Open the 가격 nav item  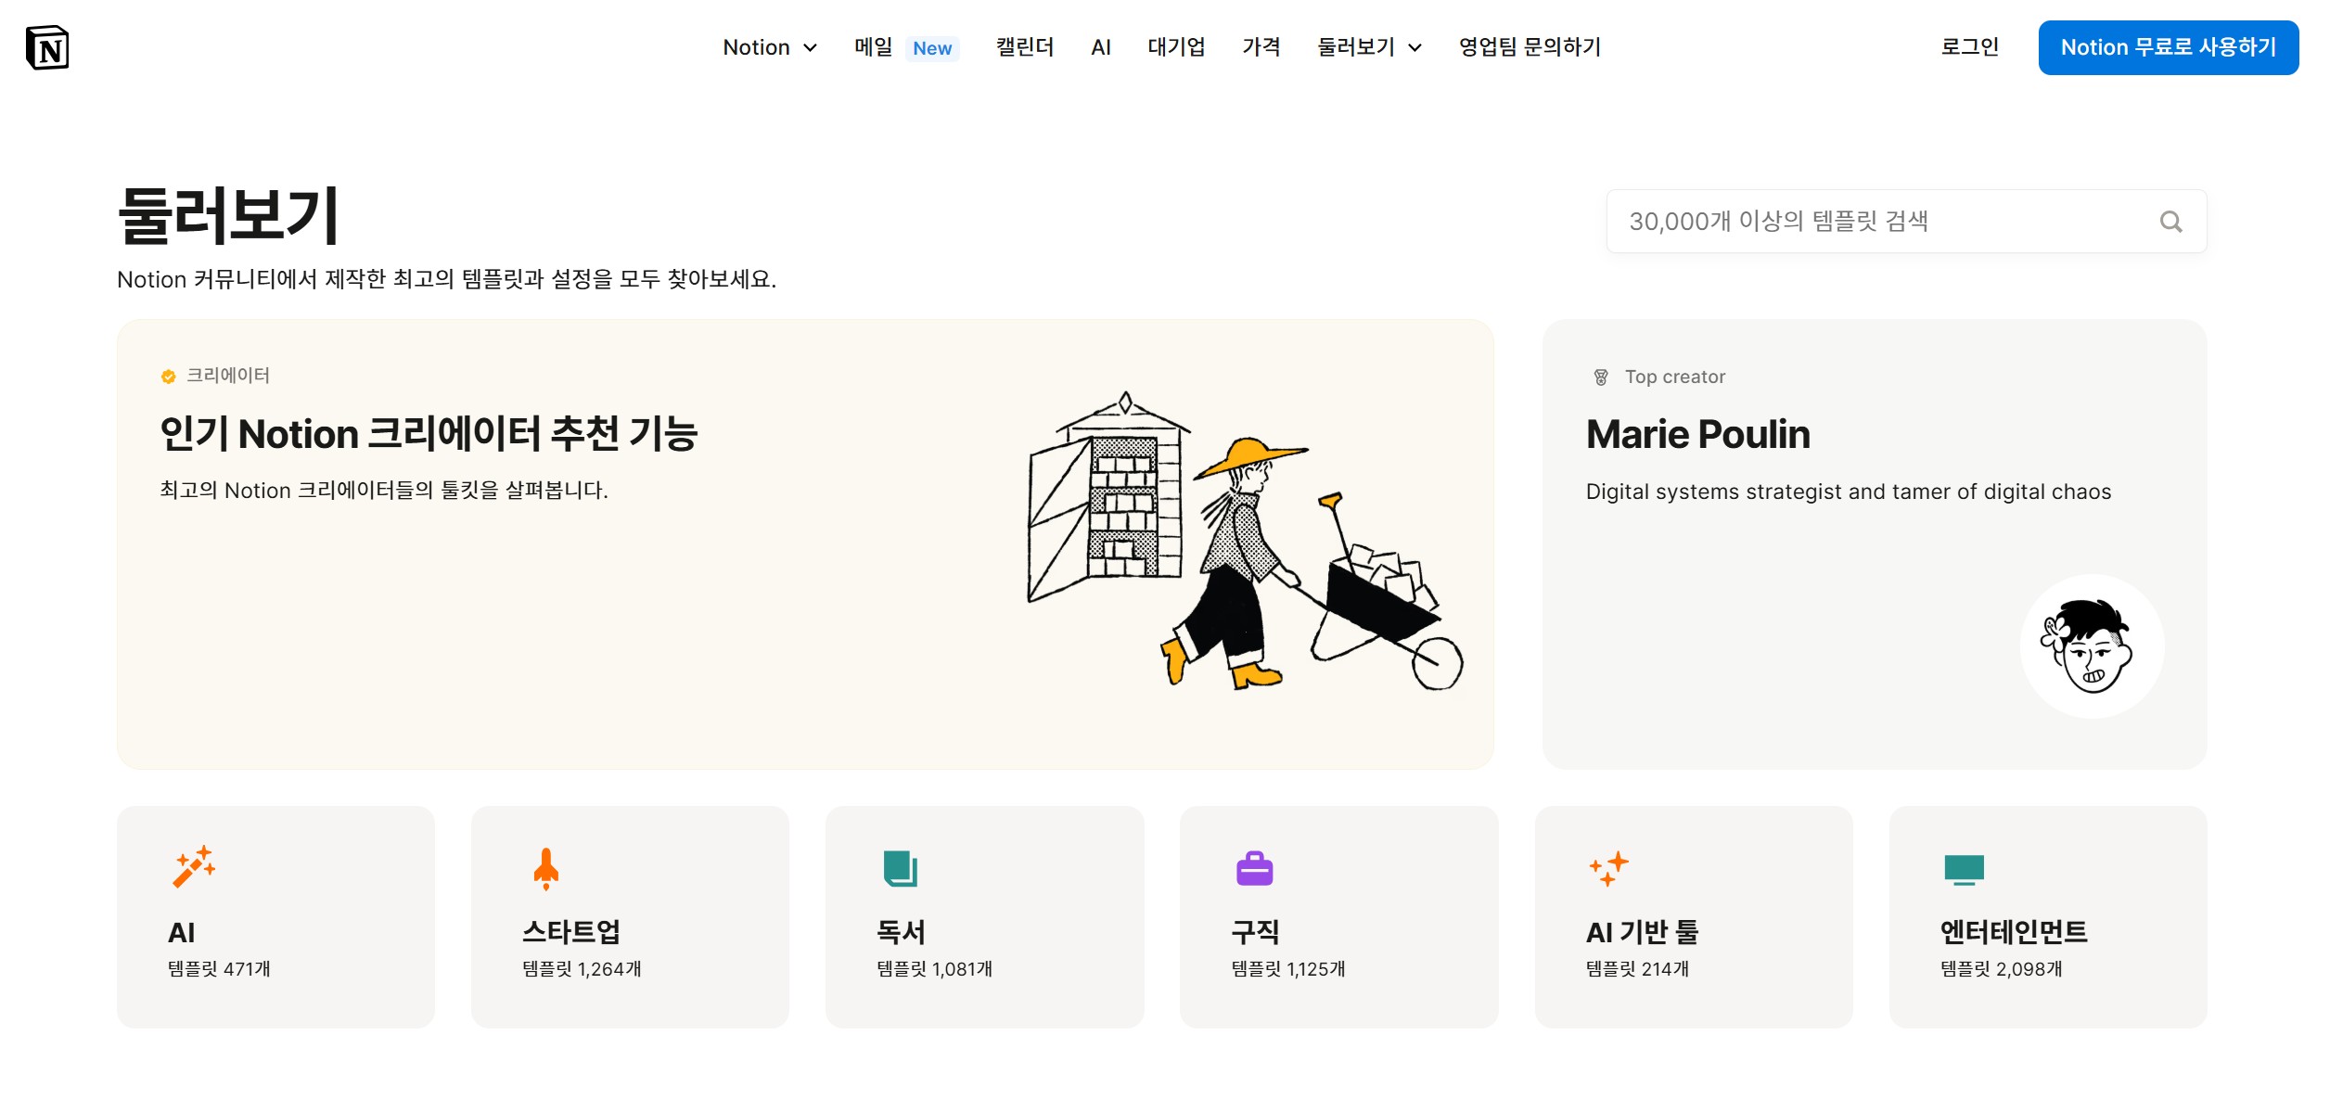tap(1261, 47)
